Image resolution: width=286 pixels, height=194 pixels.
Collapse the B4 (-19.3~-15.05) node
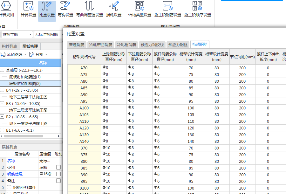pyautogui.click(x=2, y=90)
